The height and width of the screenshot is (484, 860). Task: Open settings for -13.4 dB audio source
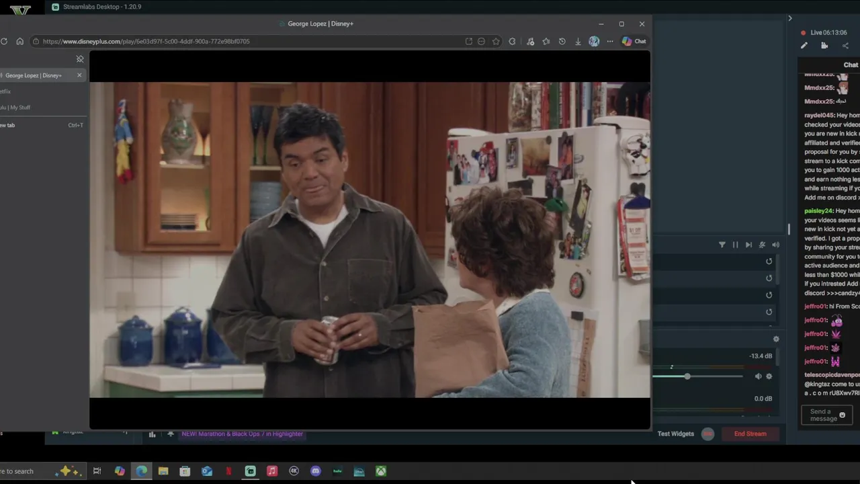(769, 376)
